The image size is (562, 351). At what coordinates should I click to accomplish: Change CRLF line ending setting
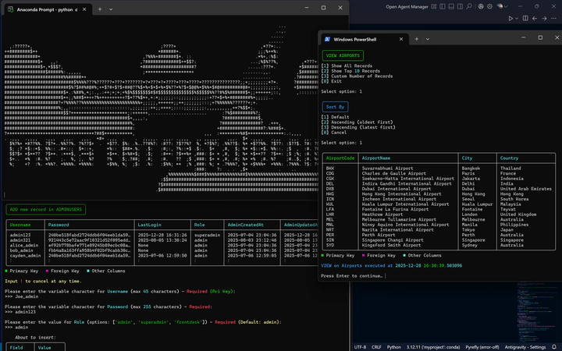point(375,346)
